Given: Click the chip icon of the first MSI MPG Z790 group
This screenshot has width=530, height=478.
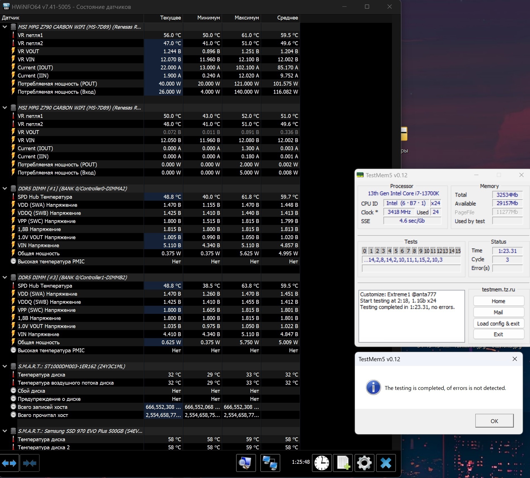Looking at the screenshot, I should (x=13, y=27).
